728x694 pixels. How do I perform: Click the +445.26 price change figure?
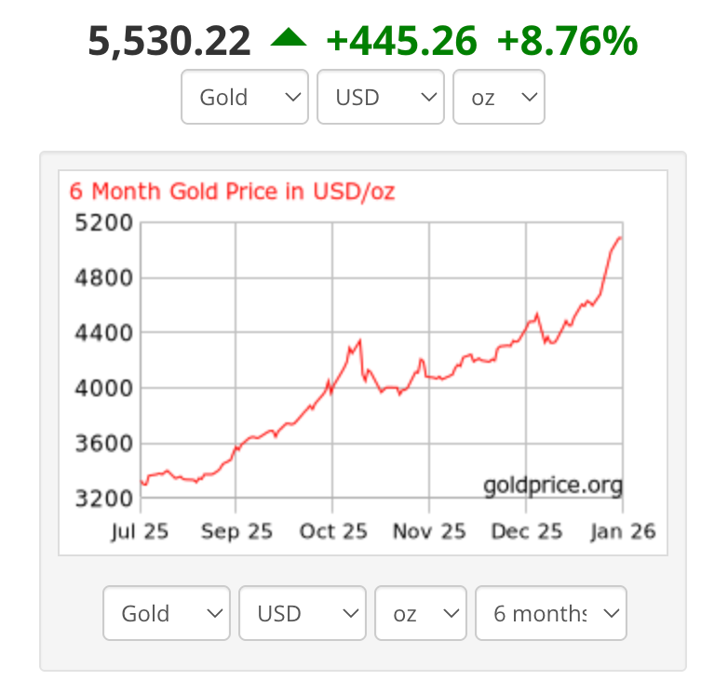click(x=402, y=42)
